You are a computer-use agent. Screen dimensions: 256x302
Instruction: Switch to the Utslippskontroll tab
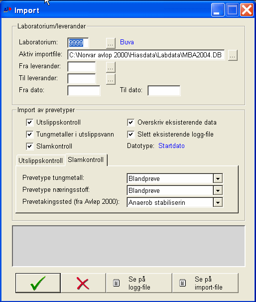coord(41,160)
